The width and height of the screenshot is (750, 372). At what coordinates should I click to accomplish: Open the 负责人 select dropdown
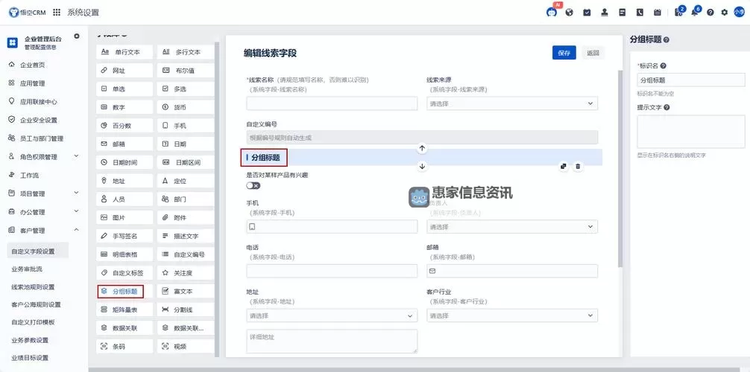pos(511,227)
